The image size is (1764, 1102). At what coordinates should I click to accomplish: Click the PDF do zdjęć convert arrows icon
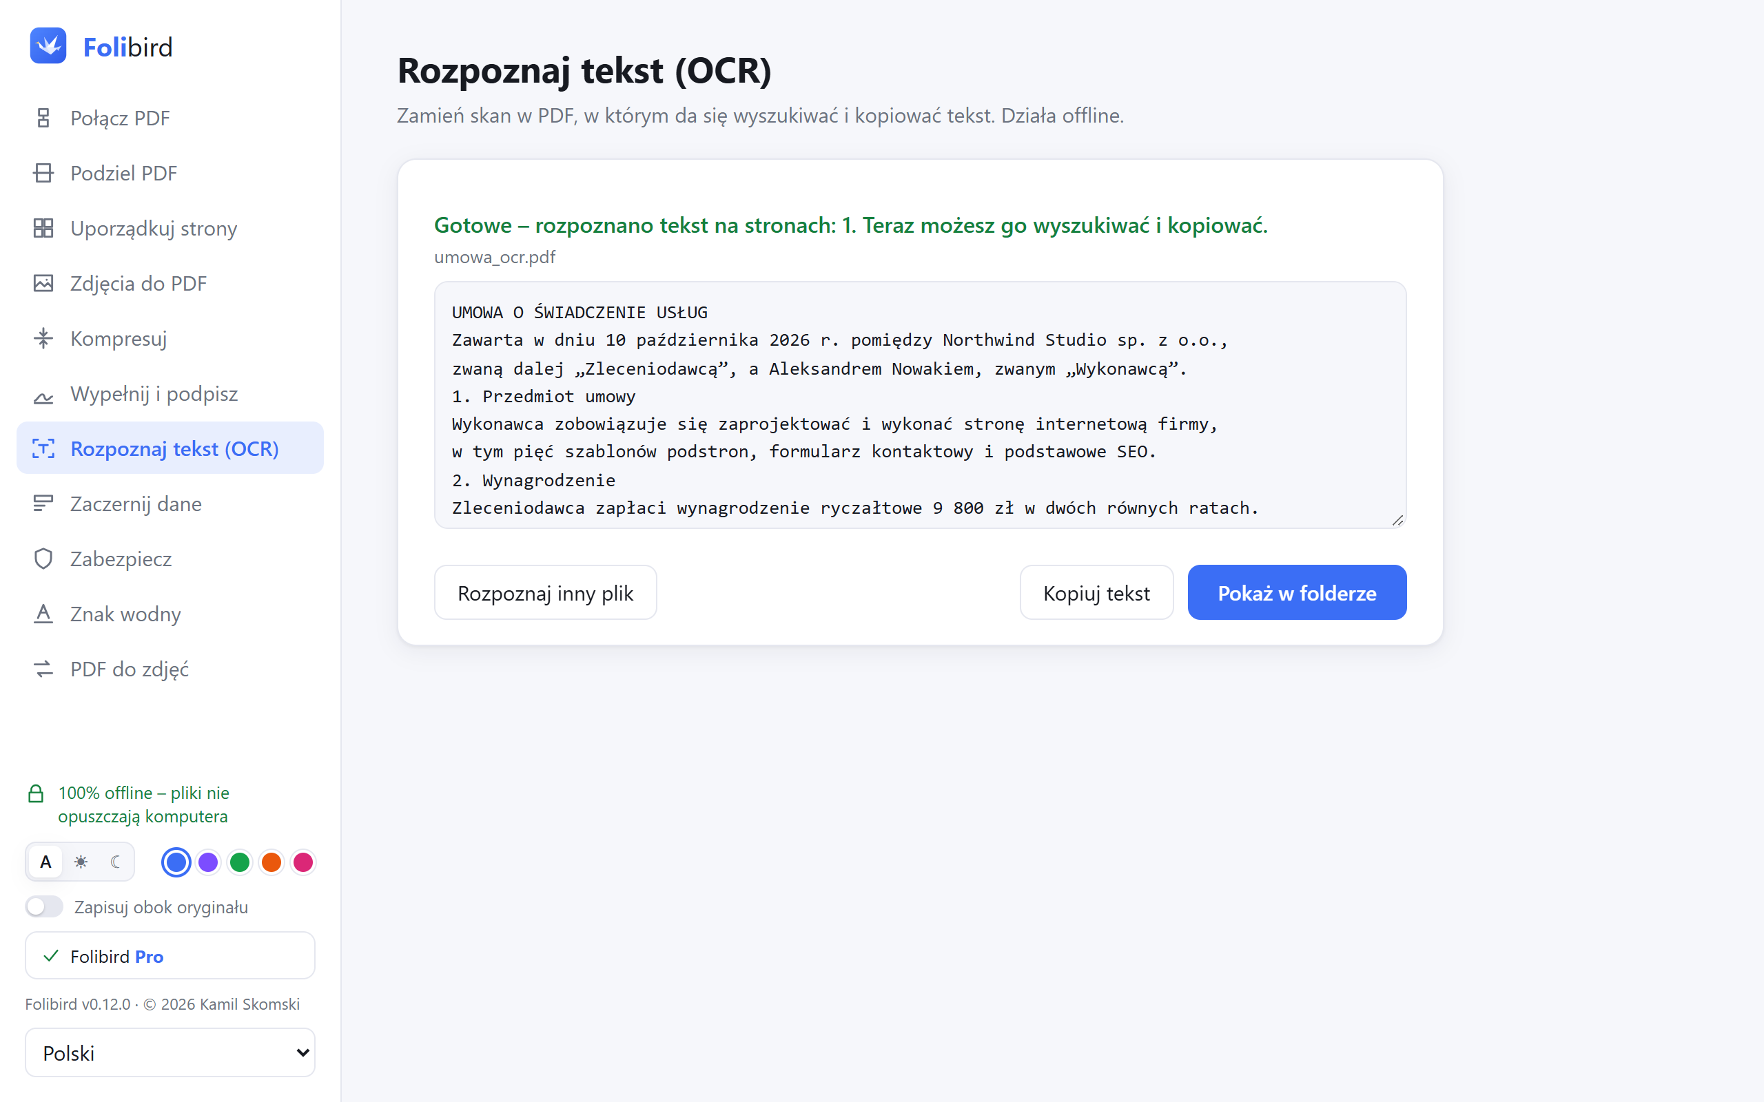coord(43,669)
